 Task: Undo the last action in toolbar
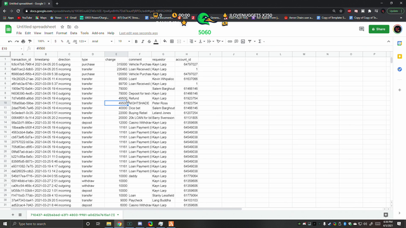click(10, 41)
